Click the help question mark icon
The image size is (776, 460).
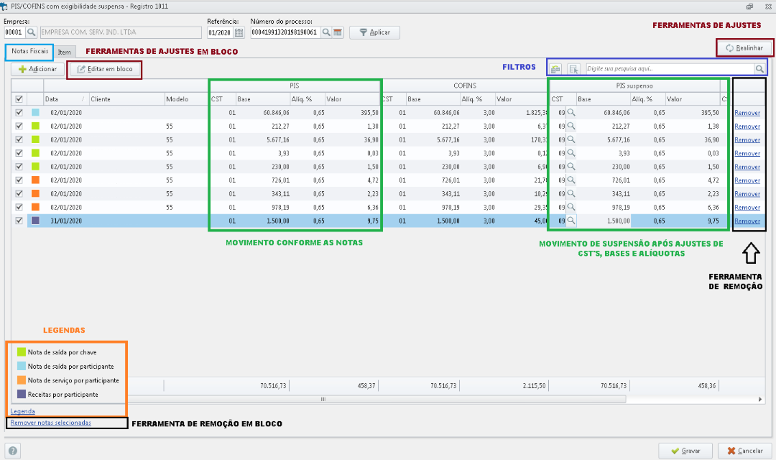13,451
